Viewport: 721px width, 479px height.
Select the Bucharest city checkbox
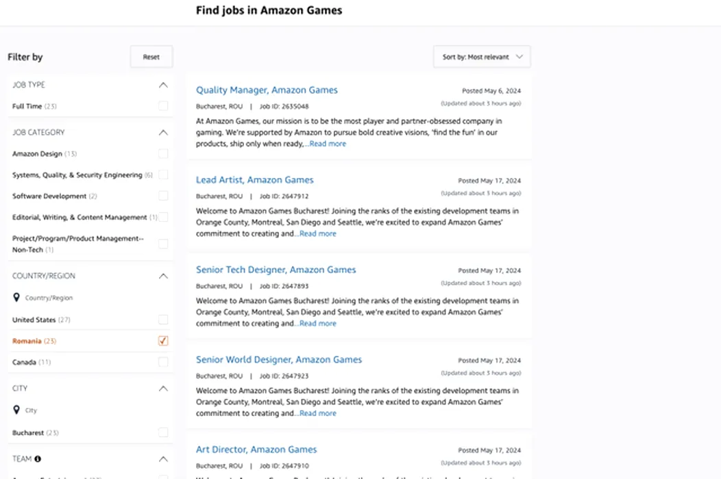coord(163,432)
